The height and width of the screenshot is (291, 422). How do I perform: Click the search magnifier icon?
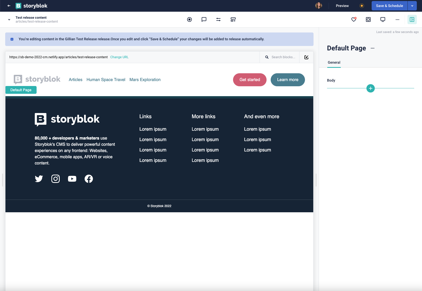[267, 57]
